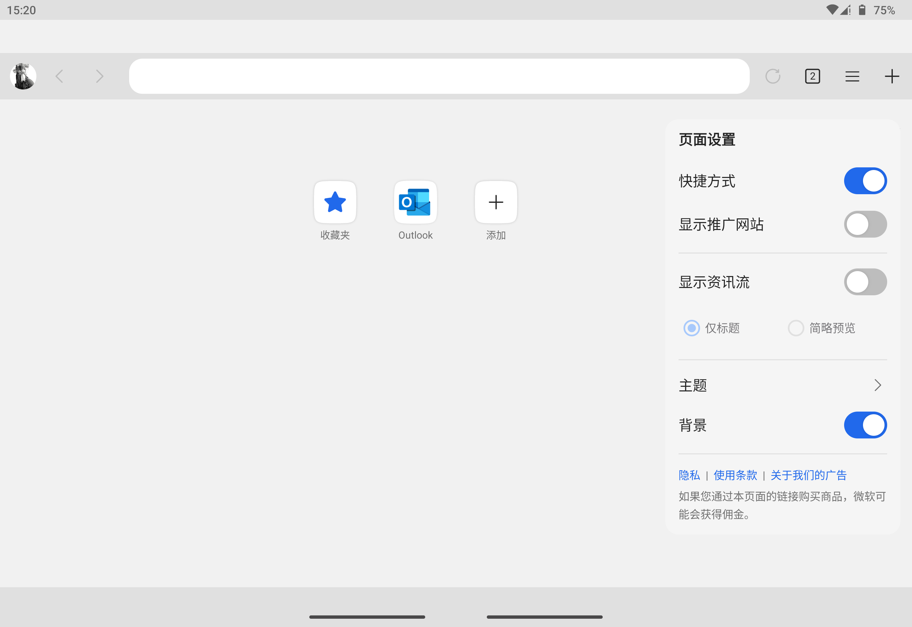Screen dimensions: 912x627
Task: Tap the Wi-Fi icon in status bar
Action: click(x=832, y=10)
